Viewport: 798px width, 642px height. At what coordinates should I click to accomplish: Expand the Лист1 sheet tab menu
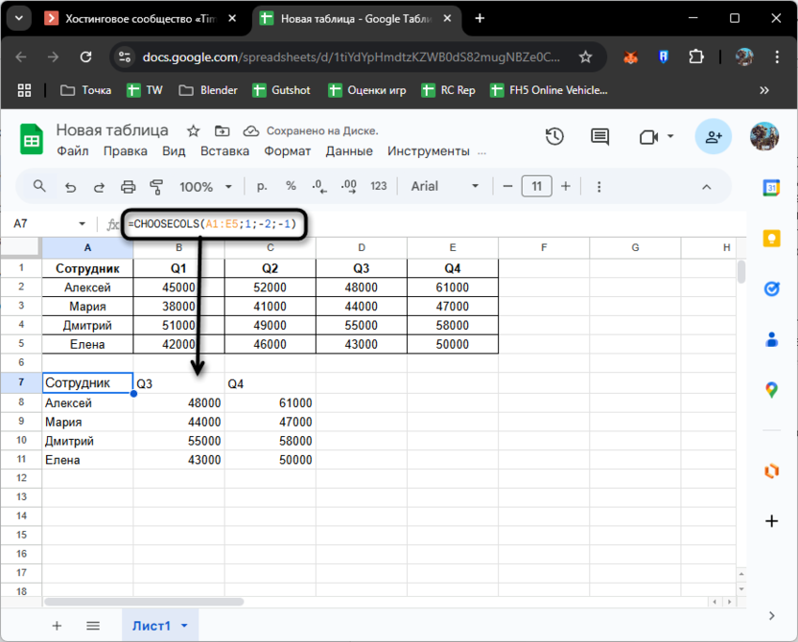(x=183, y=626)
